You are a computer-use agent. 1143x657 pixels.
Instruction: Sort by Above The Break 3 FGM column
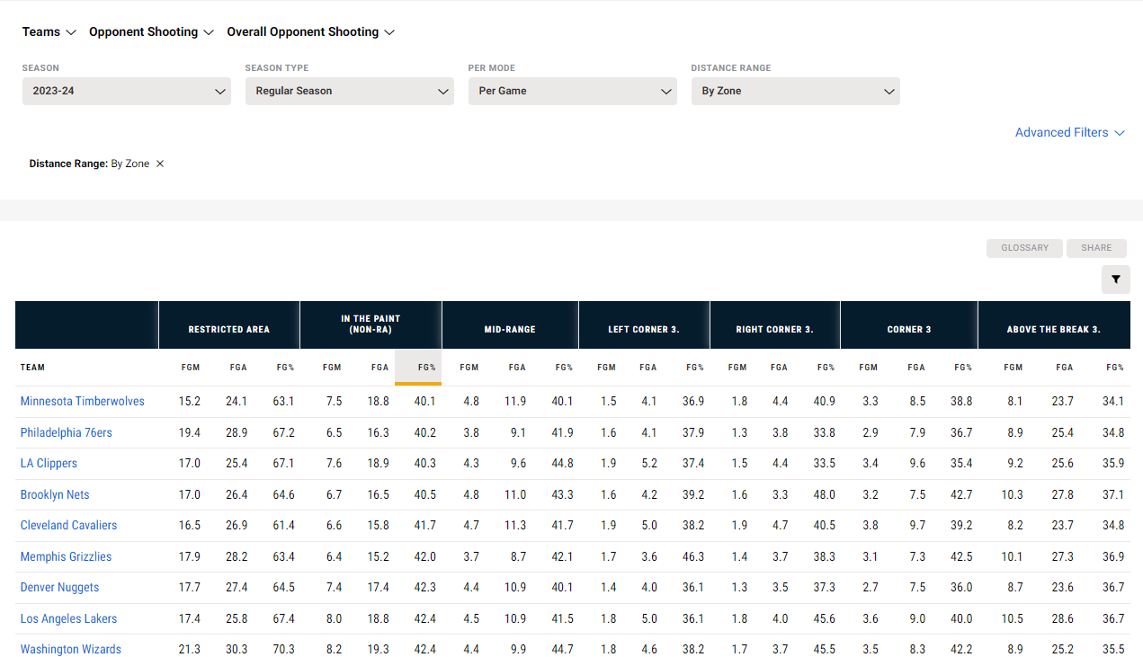1014,368
